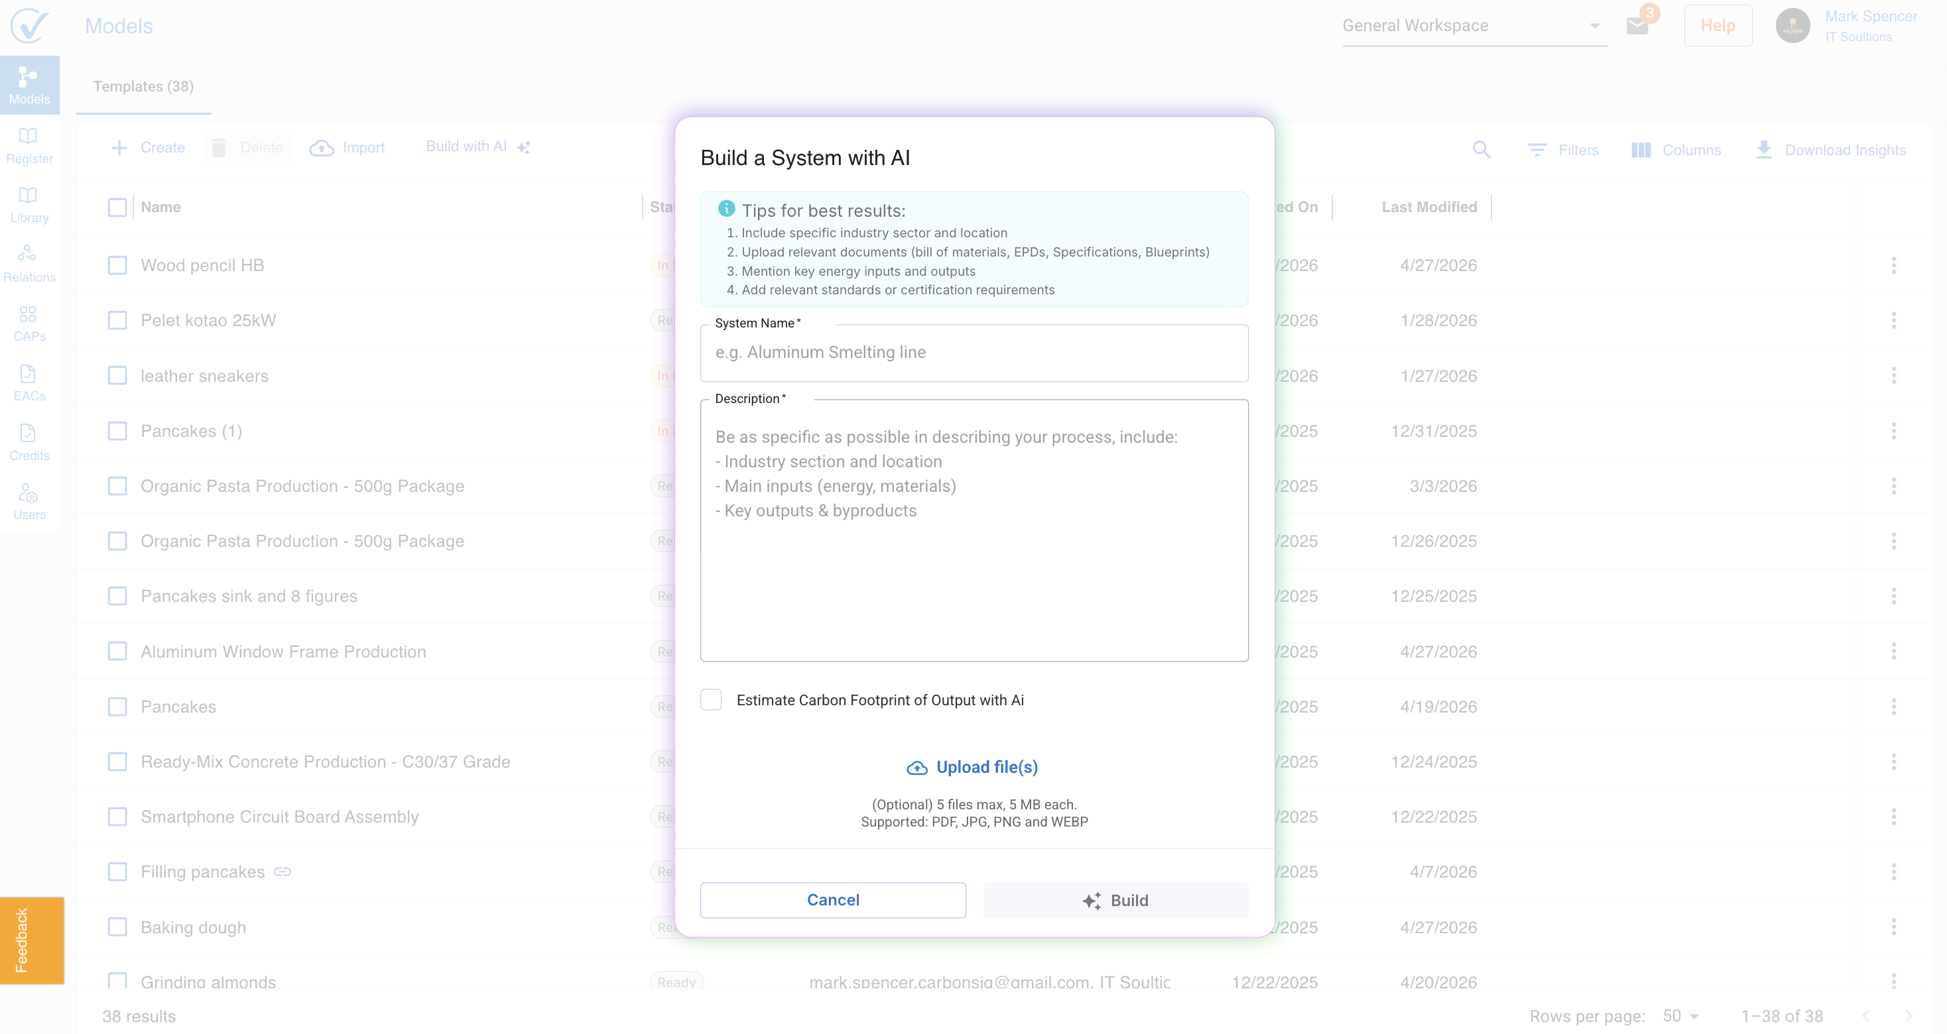Viewport: 1947px width, 1034px height.
Task: Open the Register sidebar icon
Action: coord(29,145)
